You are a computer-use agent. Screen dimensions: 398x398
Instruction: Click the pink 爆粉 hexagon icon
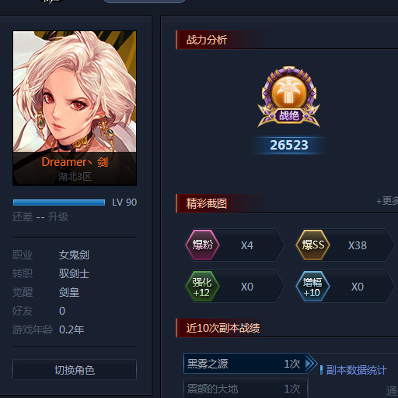202,245
